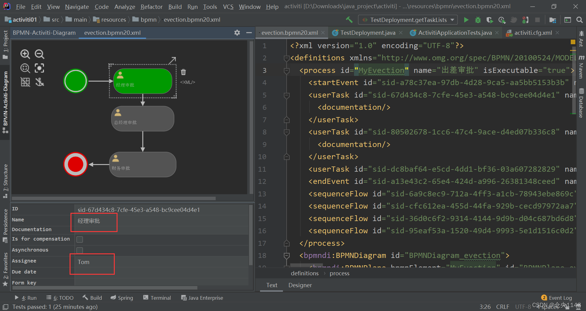Click Run with Coverage shield icon
The width and height of the screenshot is (586, 311).
point(490,20)
